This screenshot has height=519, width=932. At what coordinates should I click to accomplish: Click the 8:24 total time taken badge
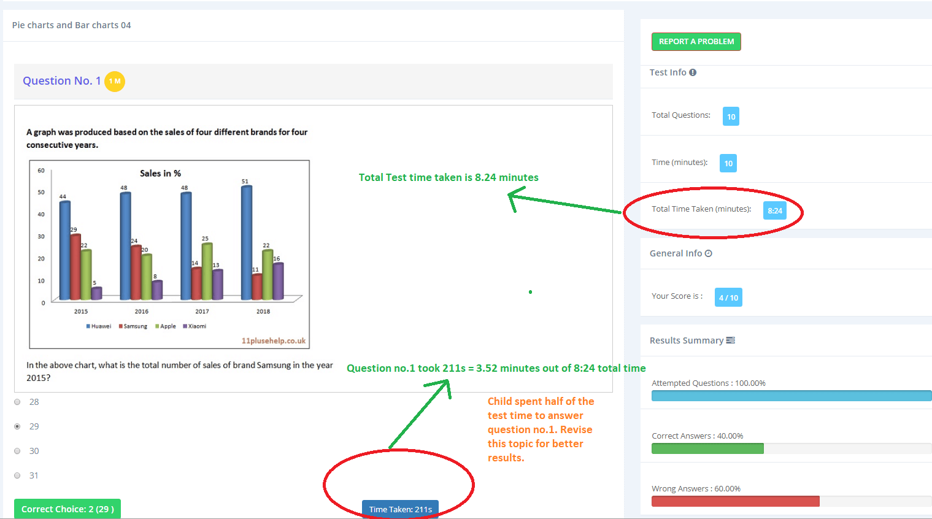tap(774, 210)
